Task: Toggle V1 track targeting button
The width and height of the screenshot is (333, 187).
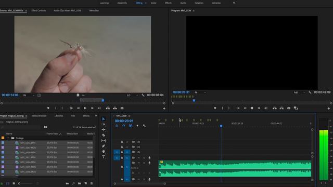Action: 127,152
